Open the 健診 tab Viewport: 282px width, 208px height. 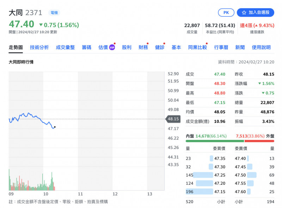[x=160, y=47]
